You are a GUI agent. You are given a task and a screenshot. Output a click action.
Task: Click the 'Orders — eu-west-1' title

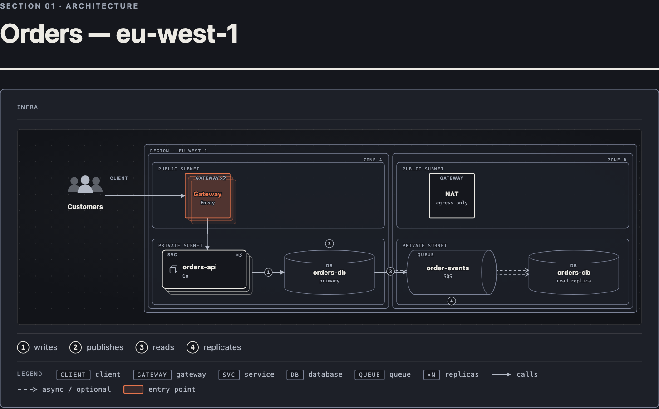[119, 34]
